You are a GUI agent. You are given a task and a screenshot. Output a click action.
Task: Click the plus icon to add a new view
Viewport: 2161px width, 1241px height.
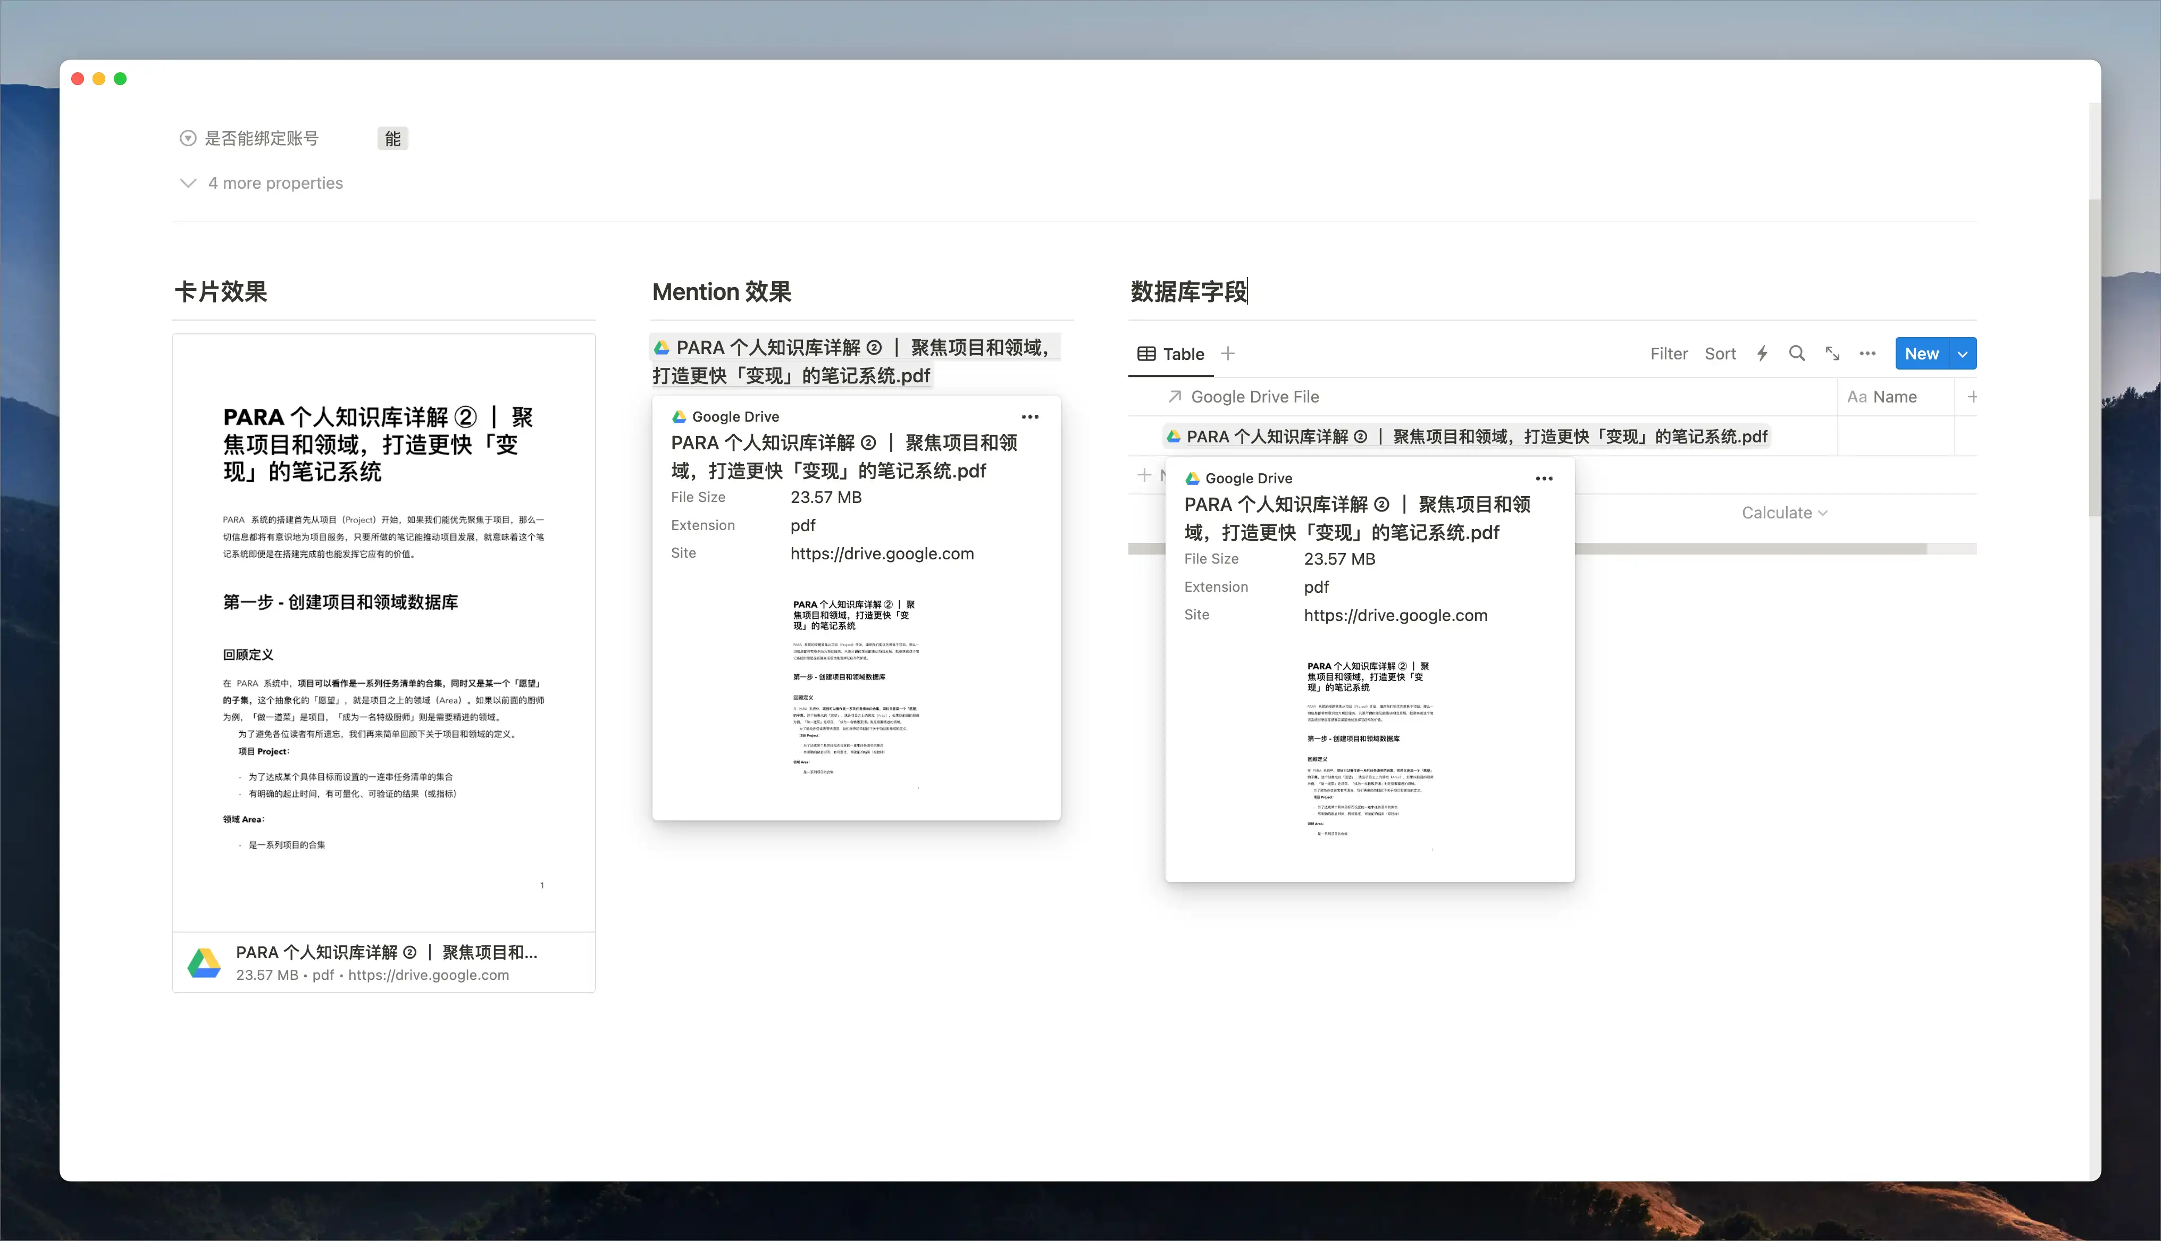click(x=1228, y=353)
